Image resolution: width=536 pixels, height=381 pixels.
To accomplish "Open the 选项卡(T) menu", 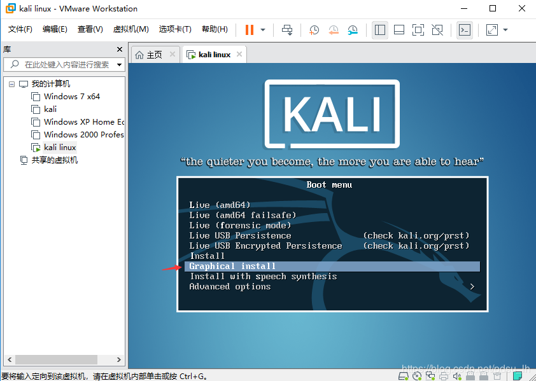I will (x=175, y=29).
